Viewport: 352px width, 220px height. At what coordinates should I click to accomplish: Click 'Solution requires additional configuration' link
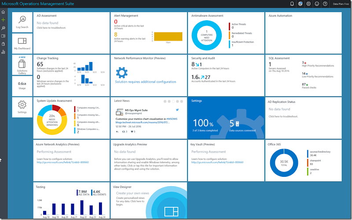(x=146, y=82)
